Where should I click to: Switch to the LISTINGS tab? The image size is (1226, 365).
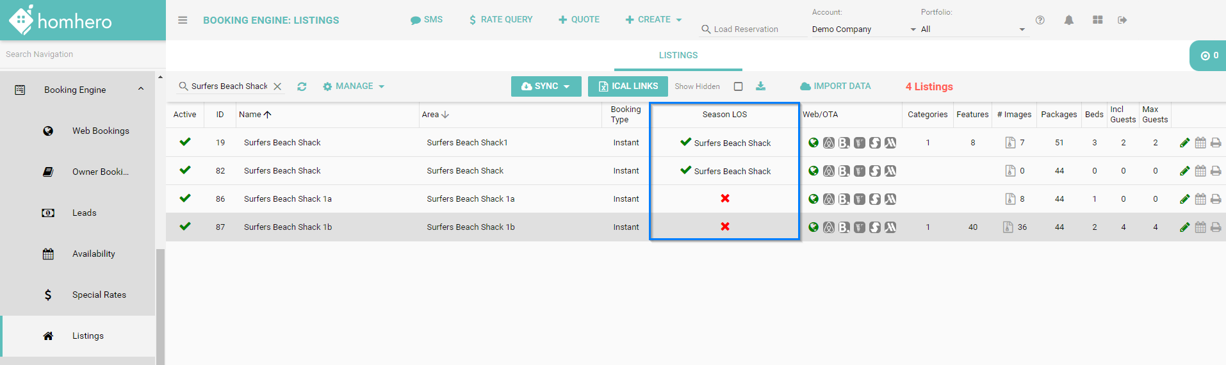pos(678,56)
